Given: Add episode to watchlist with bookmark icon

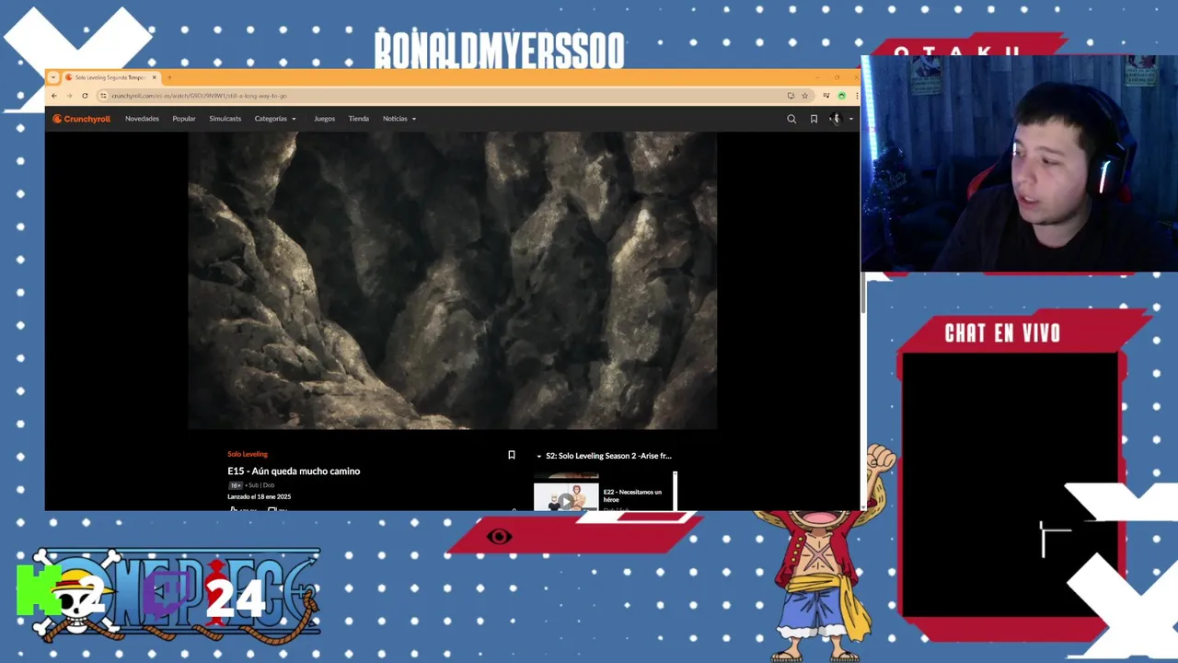Looking at the screenshot, I should click(512, 455).
